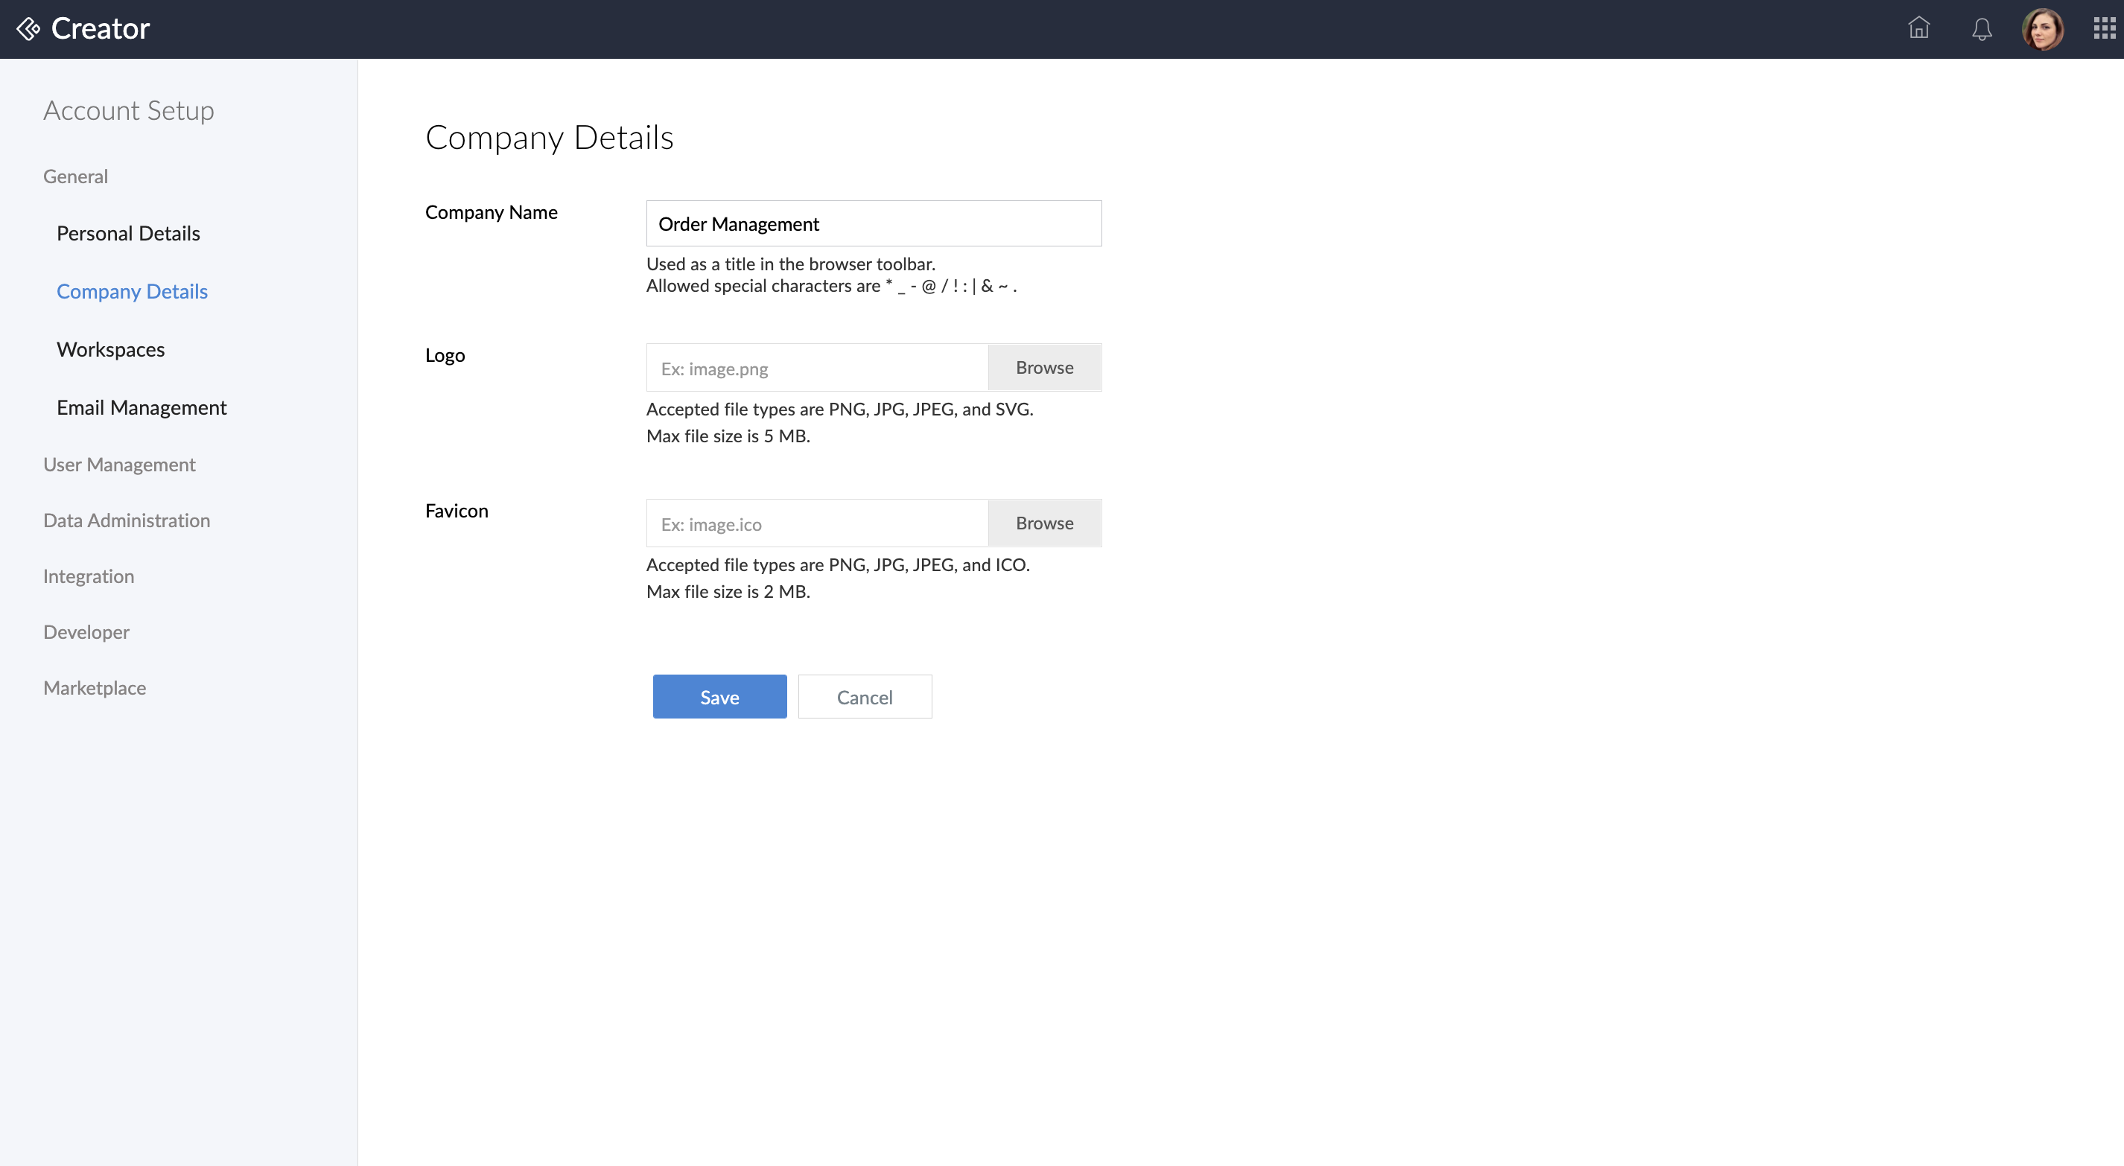
Task: Select the General section
Action: [x=76, y=176]
